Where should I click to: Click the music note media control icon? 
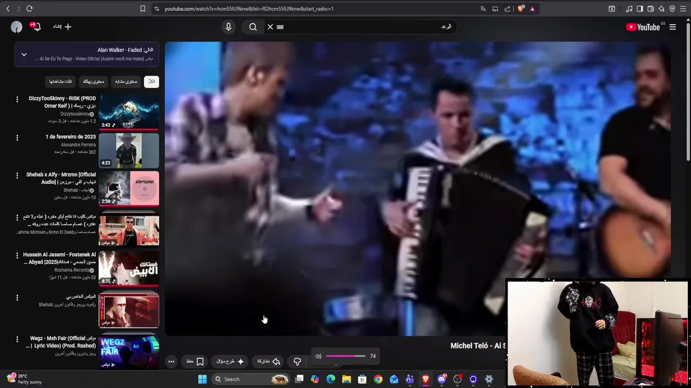(x=629, y=9)
